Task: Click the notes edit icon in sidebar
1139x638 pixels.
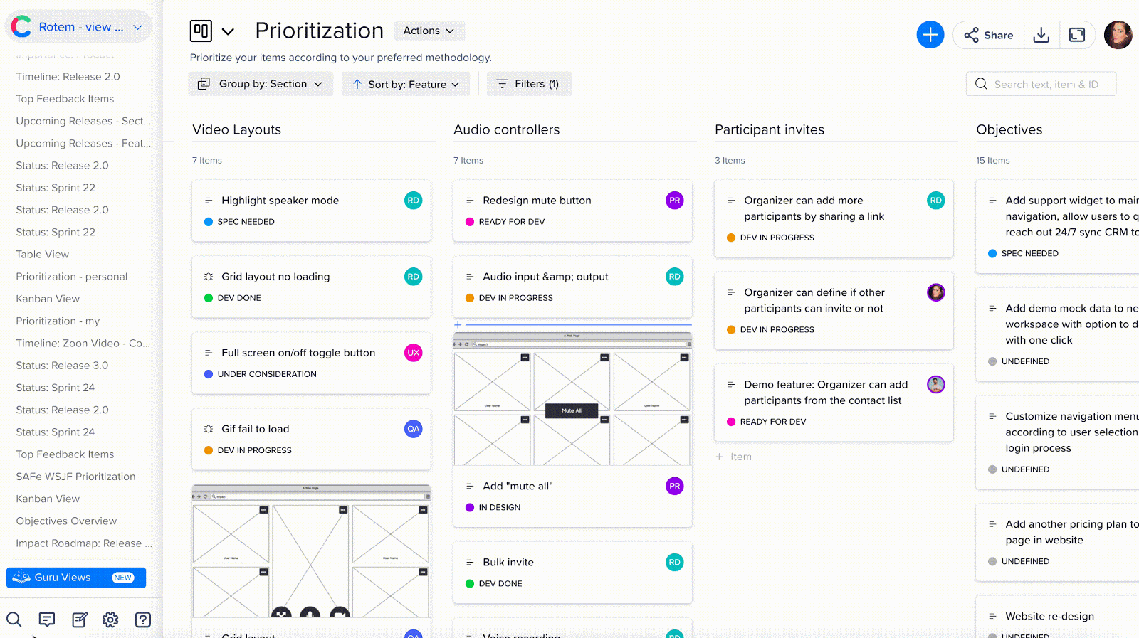Action: (80, 620)
